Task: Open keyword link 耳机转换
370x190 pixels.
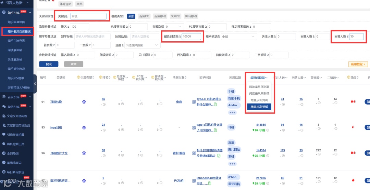Action: (x=56, y=102)
